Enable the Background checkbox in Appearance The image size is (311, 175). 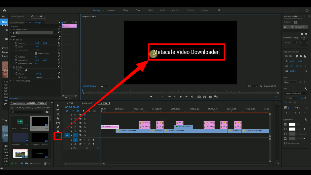point(285,134)
